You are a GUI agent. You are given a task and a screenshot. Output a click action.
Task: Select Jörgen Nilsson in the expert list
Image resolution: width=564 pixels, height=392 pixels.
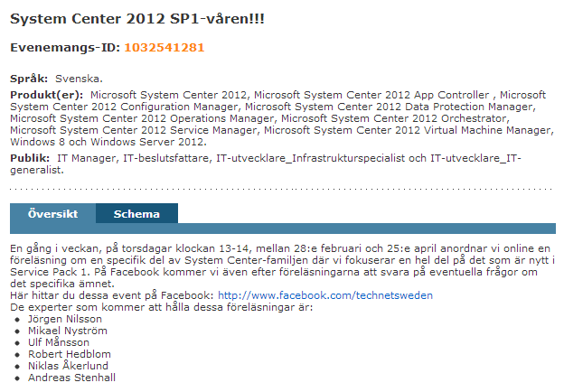coord(65,319)
